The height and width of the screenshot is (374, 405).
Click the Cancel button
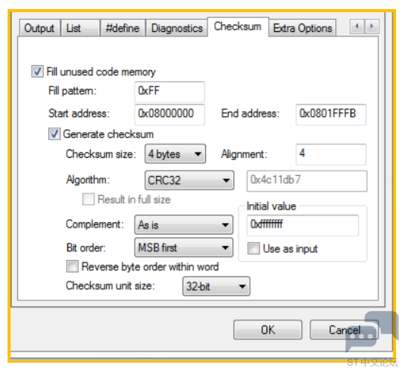coord(344,330)
